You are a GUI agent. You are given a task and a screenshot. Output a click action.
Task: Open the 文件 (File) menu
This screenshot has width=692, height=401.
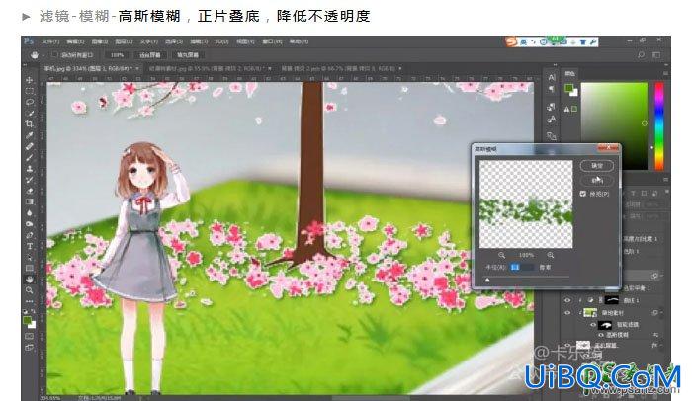(50, 41)
